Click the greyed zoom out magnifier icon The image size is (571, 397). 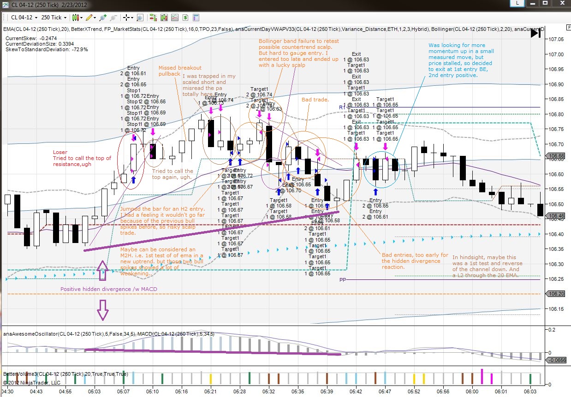pyautogui.click(x=113, y=18)
